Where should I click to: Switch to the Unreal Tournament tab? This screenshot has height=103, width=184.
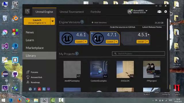point(72,12)
